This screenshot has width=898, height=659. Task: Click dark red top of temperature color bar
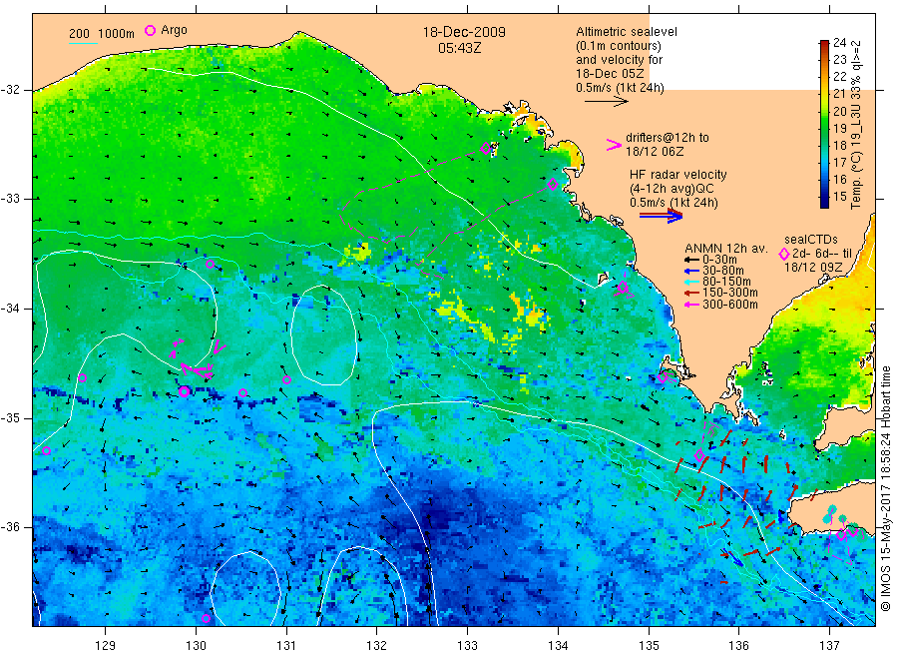tap(824, 45)
